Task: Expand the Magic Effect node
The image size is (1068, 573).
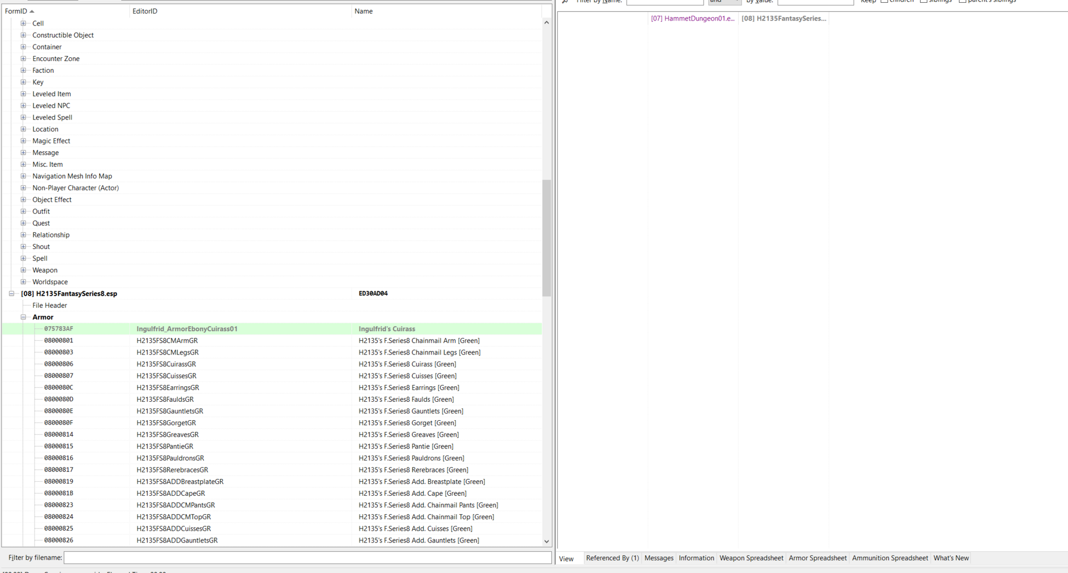Action: [23, 141]
